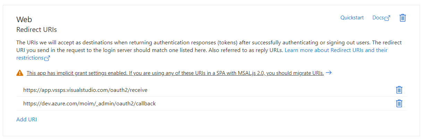Click the word restrictions in the link

tap(30, 58)
